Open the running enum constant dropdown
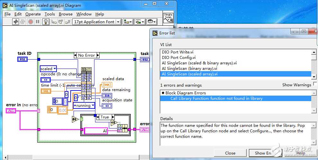This screenshot has width=318, height=160. (x=84, y=105)
